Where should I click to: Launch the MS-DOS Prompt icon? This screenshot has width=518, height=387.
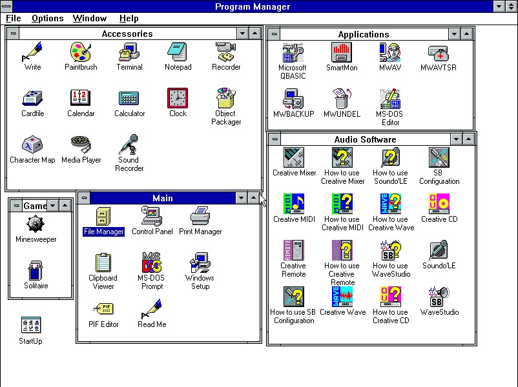pyautogui.click(x=152, y=263)
